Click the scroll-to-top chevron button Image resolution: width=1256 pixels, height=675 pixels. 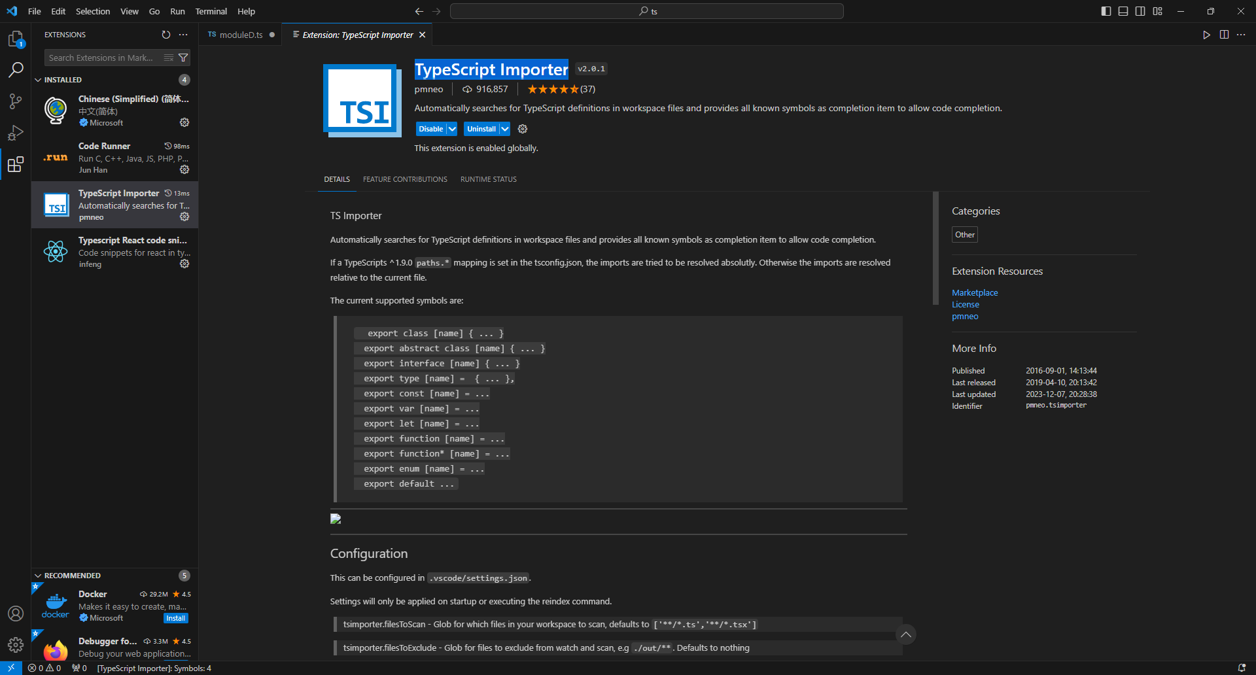point(905,634)
